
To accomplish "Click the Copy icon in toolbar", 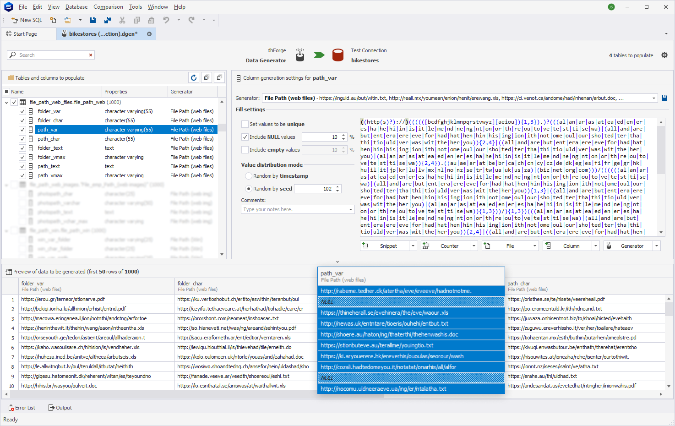I will pos(136,20).
